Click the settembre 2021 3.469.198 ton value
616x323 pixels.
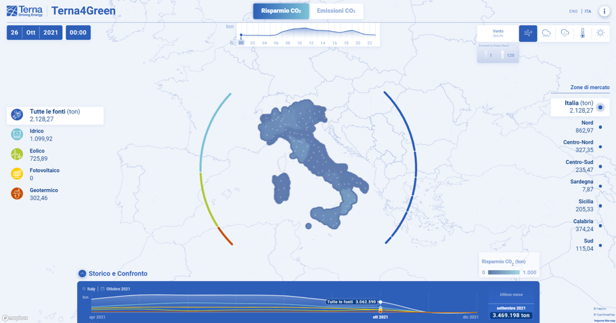(x=511, y=315)
